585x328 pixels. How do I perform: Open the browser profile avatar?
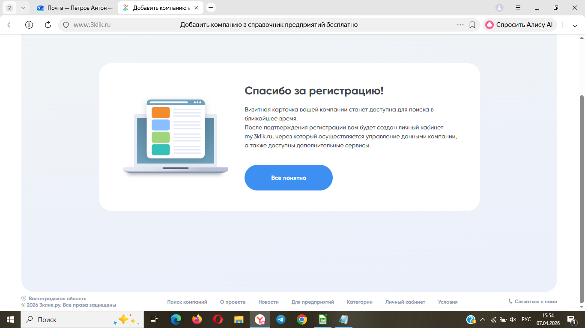(x=499, y=8)
